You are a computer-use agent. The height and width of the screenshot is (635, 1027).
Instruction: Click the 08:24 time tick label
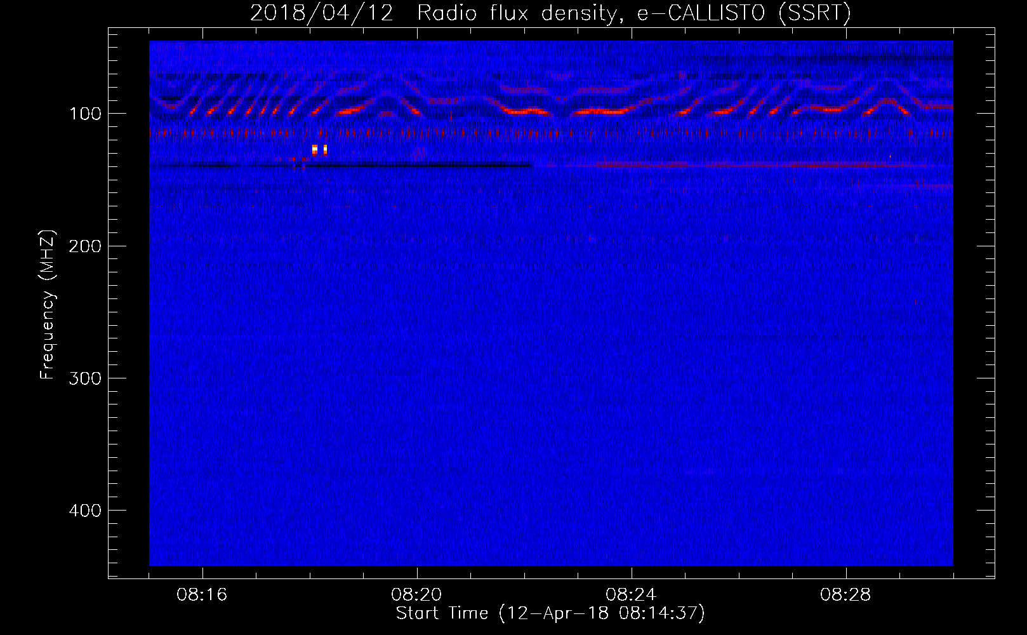pyautogui.click(x=631, y=595)
